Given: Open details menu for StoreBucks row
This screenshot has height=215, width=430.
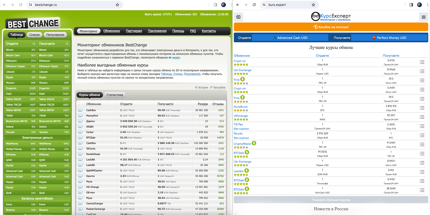Looking at the screenshot, I should [422, 108].
